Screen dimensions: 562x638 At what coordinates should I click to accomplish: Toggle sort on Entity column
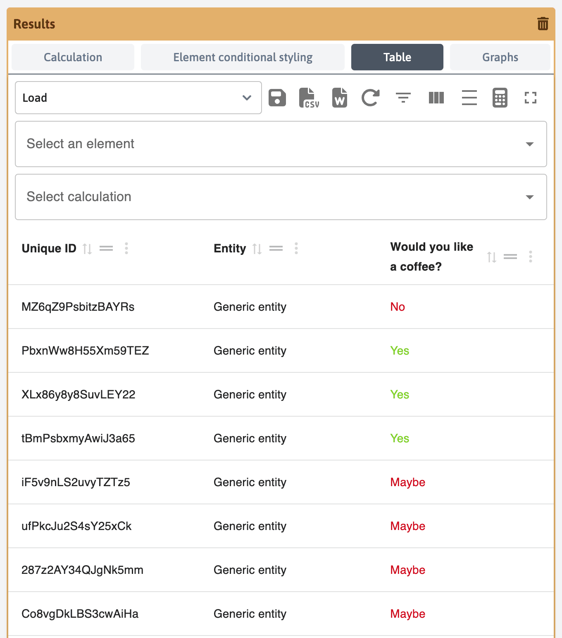point(257,249)
